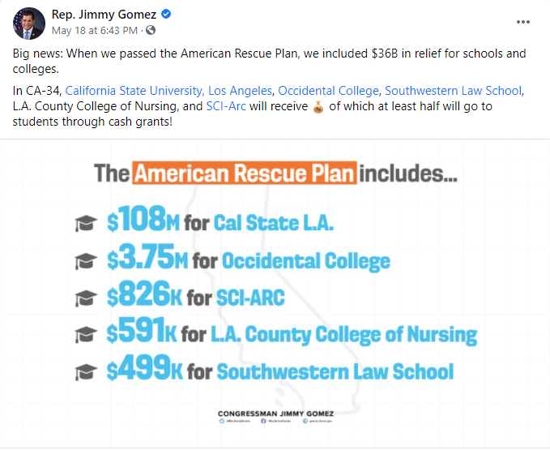Image resolution: width=550 pixels, height=450 pixels.
Task: Visit the Southwestern Law School link
Action: point(454,90)
